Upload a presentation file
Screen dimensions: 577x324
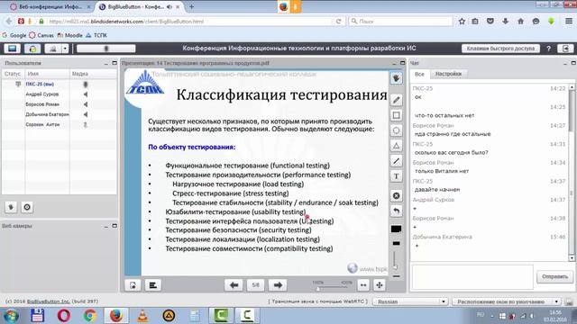click(x=133, y=285)
